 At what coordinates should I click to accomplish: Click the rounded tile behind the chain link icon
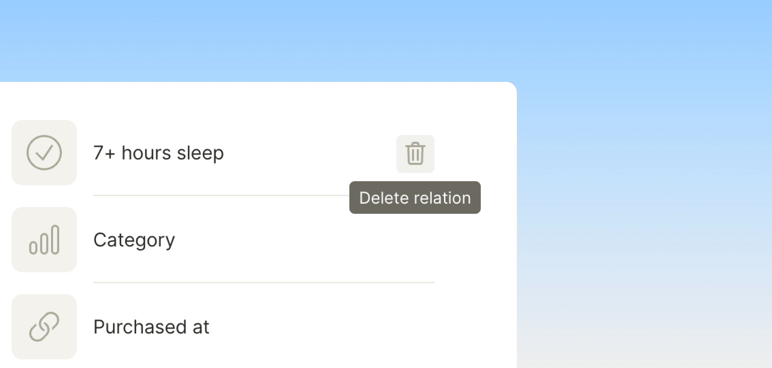[x=44, y=327]
